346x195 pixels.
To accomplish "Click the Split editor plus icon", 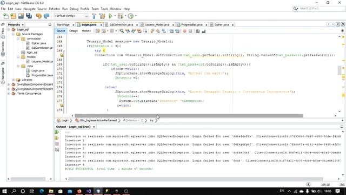I will pyautogui.click(x=342, y=31).
